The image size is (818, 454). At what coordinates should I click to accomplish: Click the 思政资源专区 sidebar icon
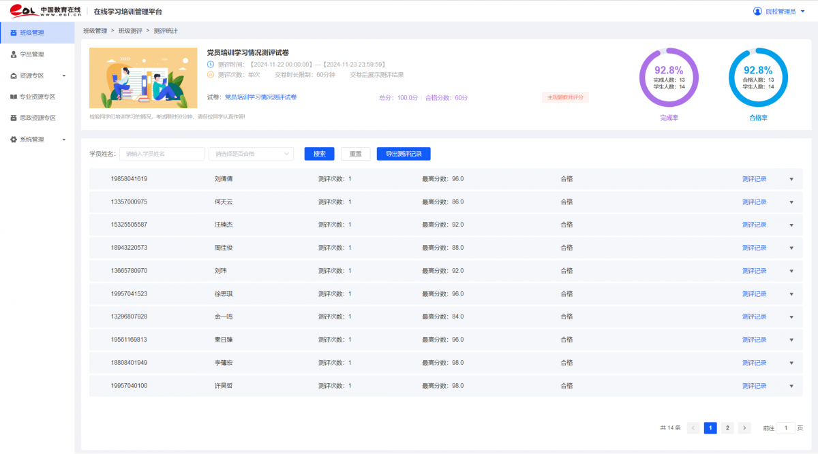click(x=14, y=118)
